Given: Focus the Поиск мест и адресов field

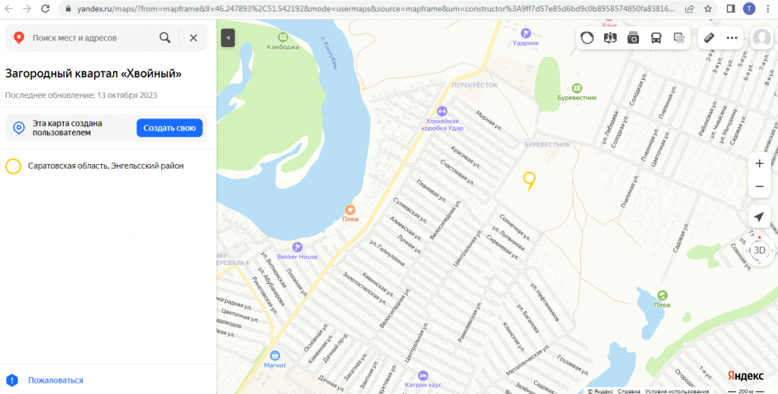Looking at the screenshot, I should pos(92,38).
